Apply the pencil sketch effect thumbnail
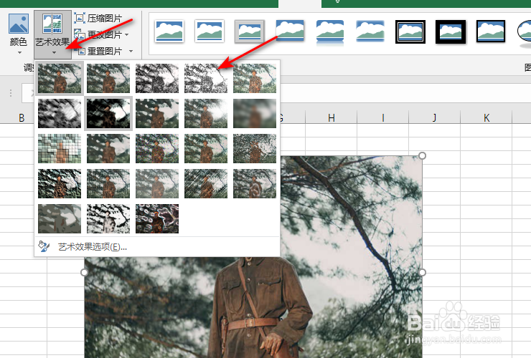This screenshot has width=531, height=358. (206, 79)
